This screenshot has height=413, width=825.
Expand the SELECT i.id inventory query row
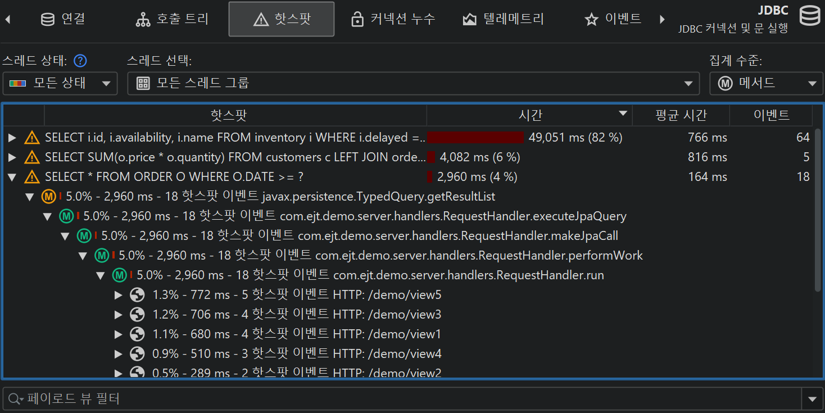pos(12,138)
